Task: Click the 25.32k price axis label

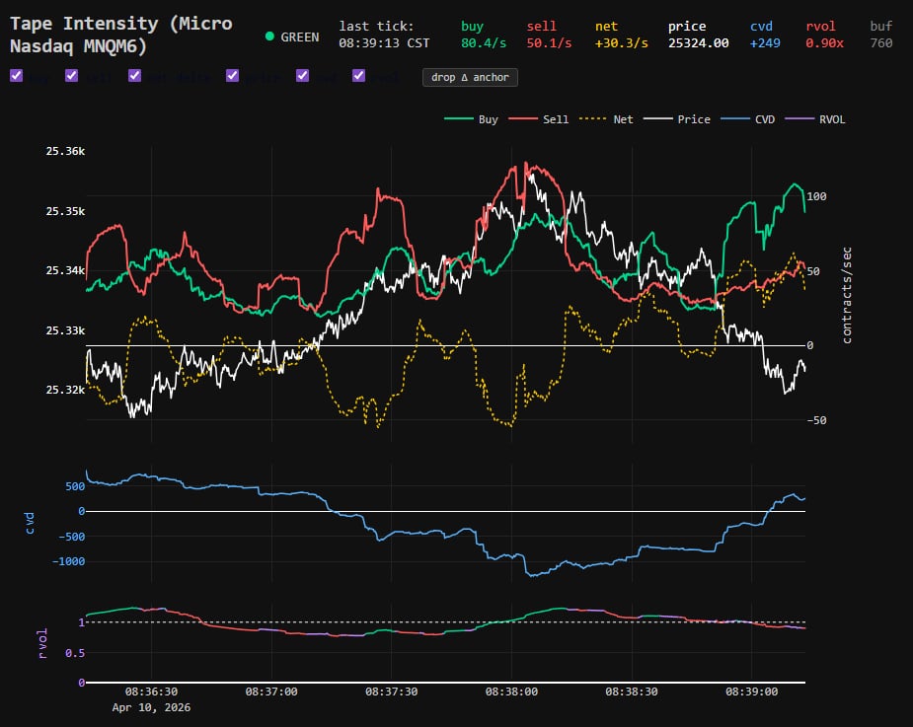Action: point(65,390)
